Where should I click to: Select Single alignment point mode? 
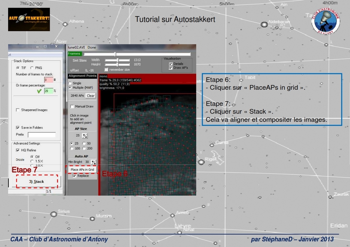[70, 83]
